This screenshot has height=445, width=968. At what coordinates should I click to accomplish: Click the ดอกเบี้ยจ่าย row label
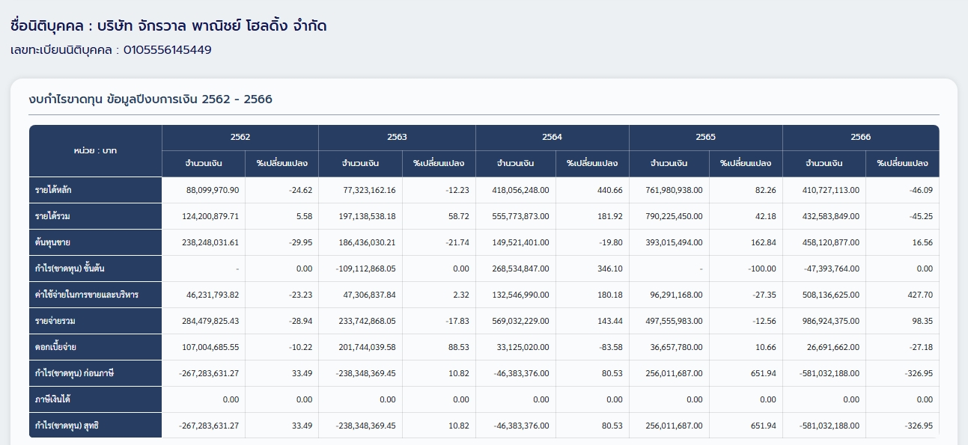57,347
